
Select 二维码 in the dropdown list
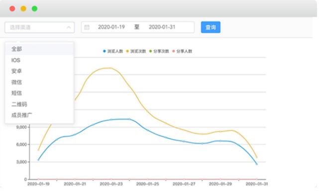39,104
